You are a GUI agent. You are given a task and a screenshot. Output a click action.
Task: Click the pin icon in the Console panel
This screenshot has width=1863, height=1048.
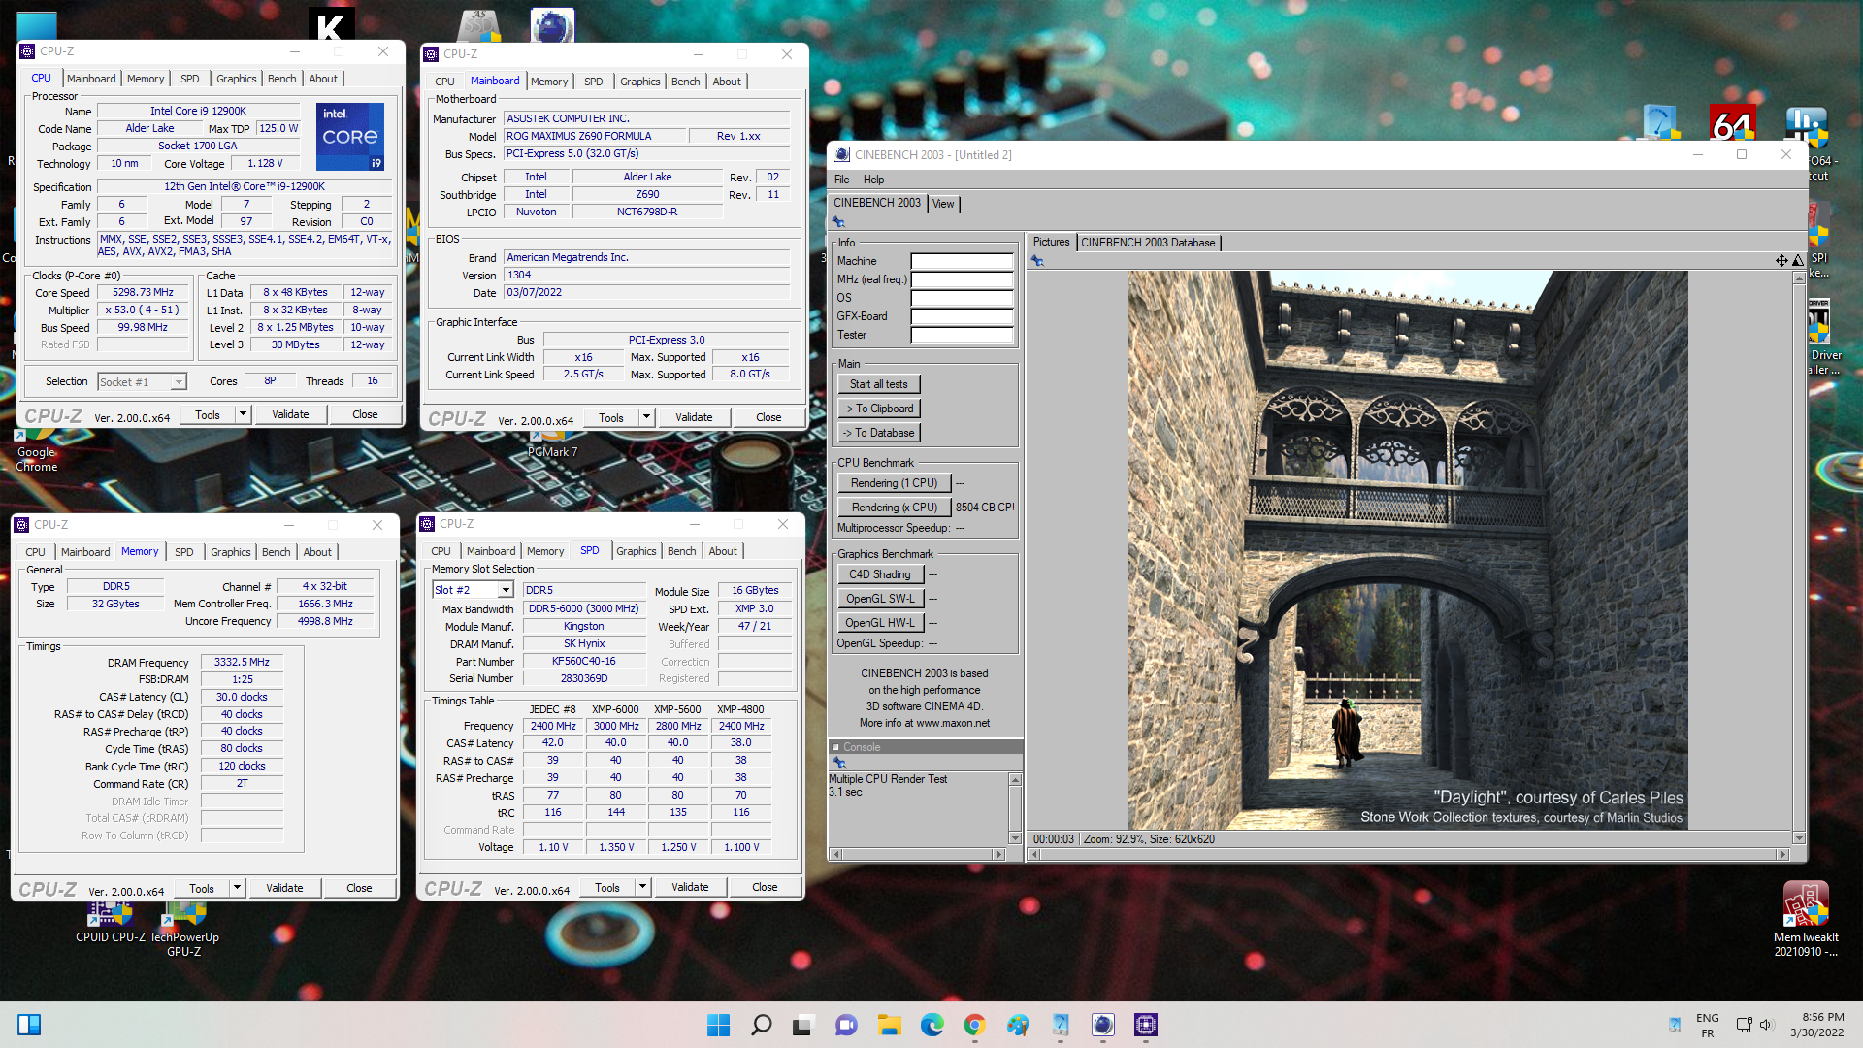(x=839, y=763)
